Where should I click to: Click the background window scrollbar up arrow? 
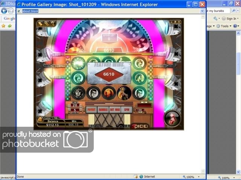238,33
